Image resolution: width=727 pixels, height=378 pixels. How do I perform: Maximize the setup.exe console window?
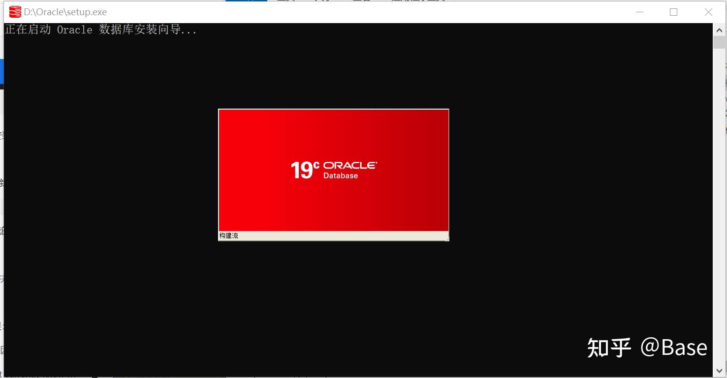pos(674,12)
